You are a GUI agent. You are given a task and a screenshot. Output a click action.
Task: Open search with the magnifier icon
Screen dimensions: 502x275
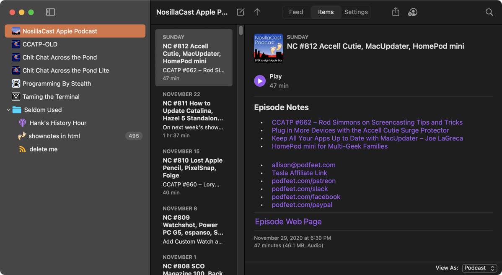point(489,12)
